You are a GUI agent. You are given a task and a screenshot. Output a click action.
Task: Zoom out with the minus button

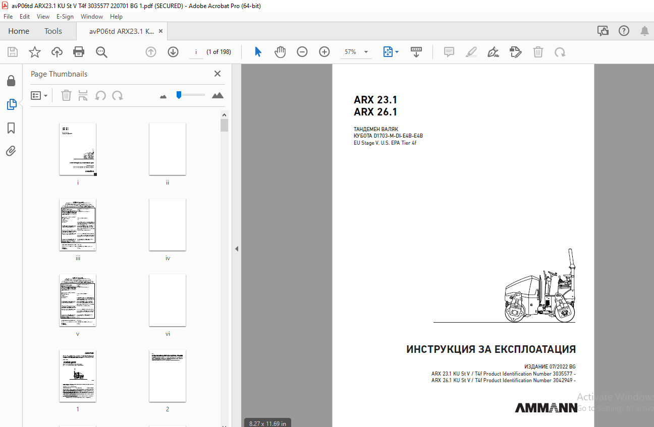click(302, 52)
